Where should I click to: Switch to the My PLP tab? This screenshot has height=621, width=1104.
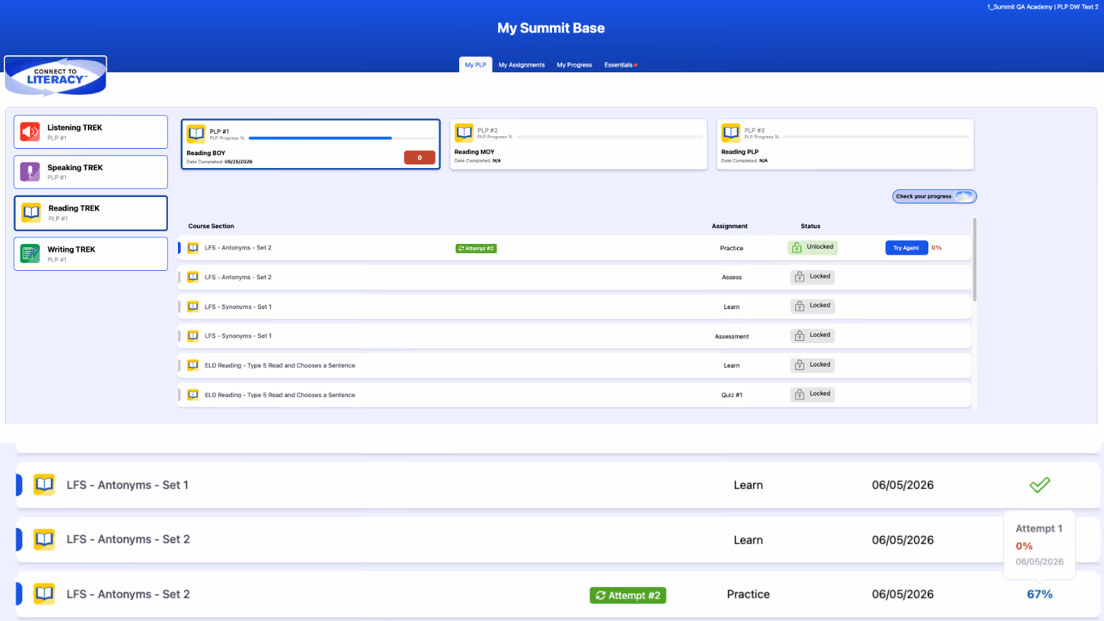pos(475,65)
